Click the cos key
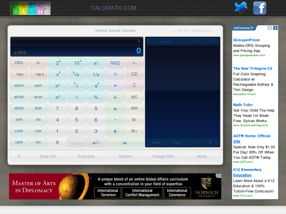 pos(38,131)
